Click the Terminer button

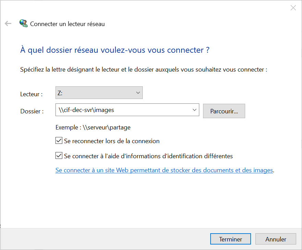(230, 239)
